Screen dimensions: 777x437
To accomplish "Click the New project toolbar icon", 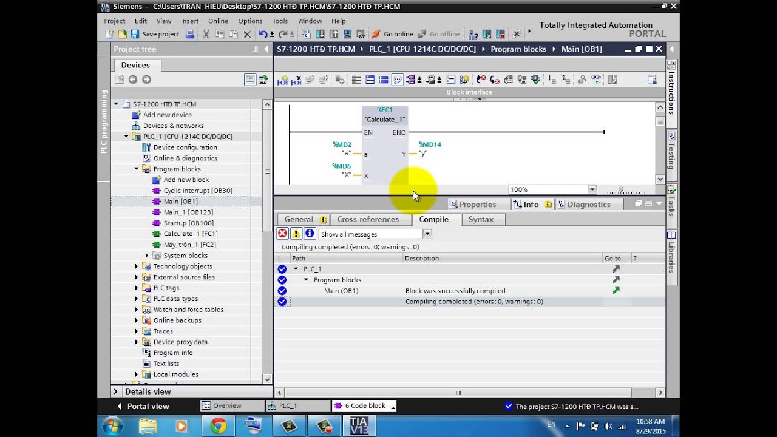I will click(110, 34).
